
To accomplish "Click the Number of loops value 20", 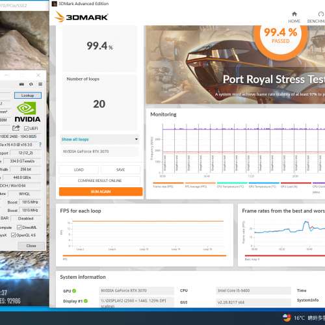I will tap(99, 104).
